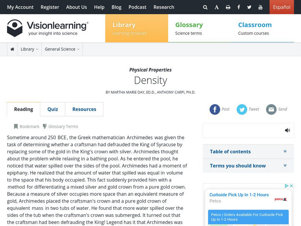Viewport: 301px width, 226px height.
Task: Switch to the Quiz tab
Action: 53,109
